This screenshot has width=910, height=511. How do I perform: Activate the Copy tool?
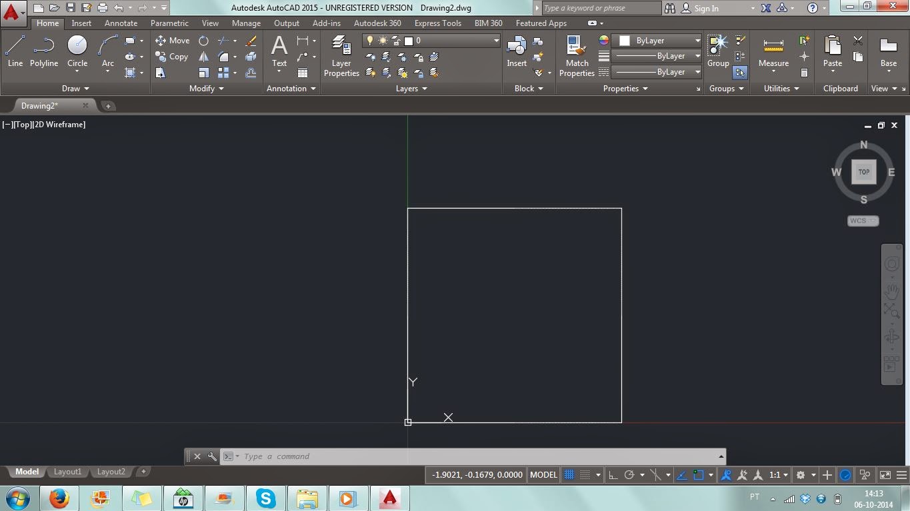pyautogui.click(x=172, y=57)
